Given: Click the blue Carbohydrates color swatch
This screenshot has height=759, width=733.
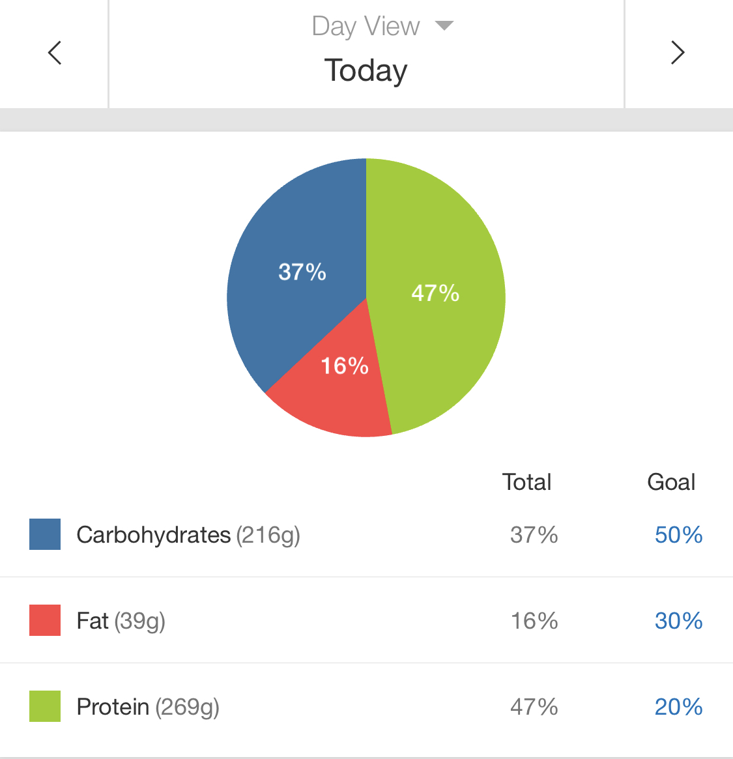Looking at the screenshot, I should 45,534.
